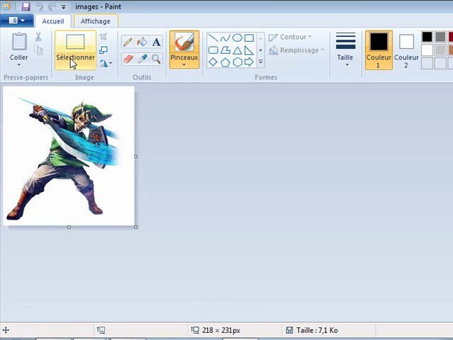Viewport: 453px width, 340px height.
Task: Choose the right triangle shape
Action: coord(249,50)
